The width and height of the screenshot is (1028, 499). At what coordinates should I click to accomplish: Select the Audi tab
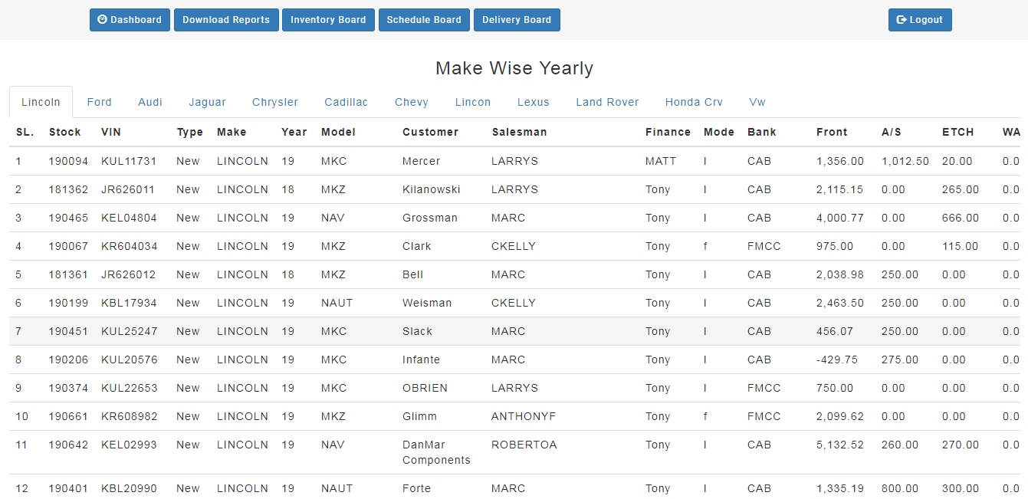click(150, 102)
